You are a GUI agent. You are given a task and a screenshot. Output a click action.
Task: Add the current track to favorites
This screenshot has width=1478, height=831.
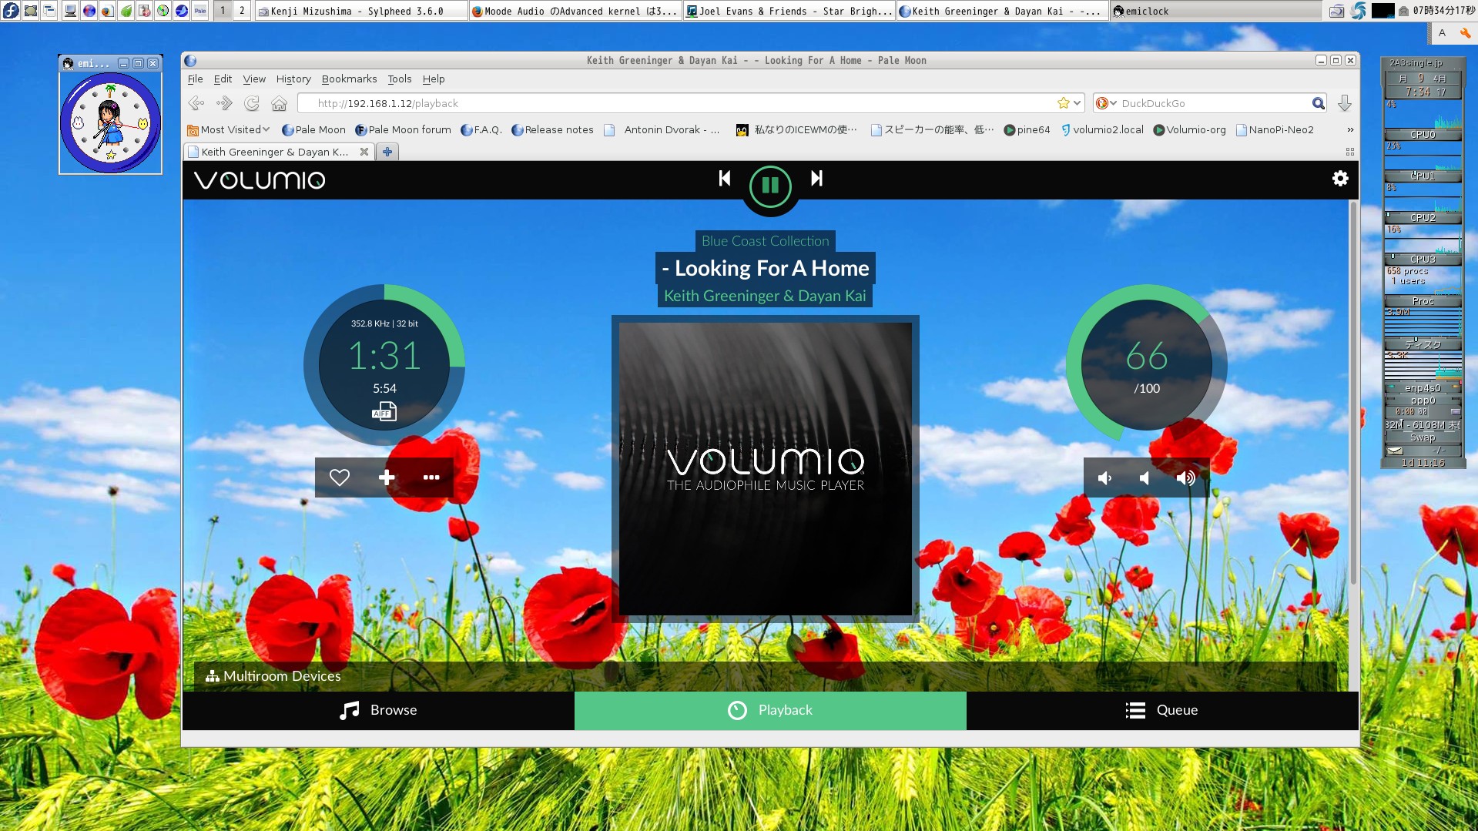click(x=339, y=477)
